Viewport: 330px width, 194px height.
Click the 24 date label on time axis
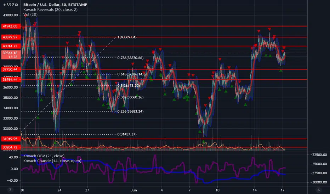59,190
